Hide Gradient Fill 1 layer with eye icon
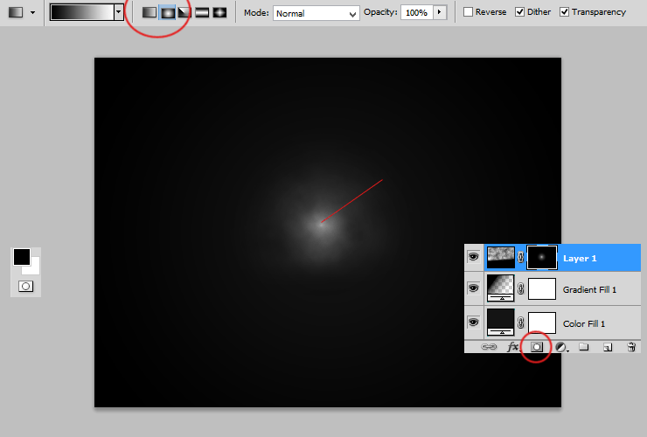 pos(473,288)
